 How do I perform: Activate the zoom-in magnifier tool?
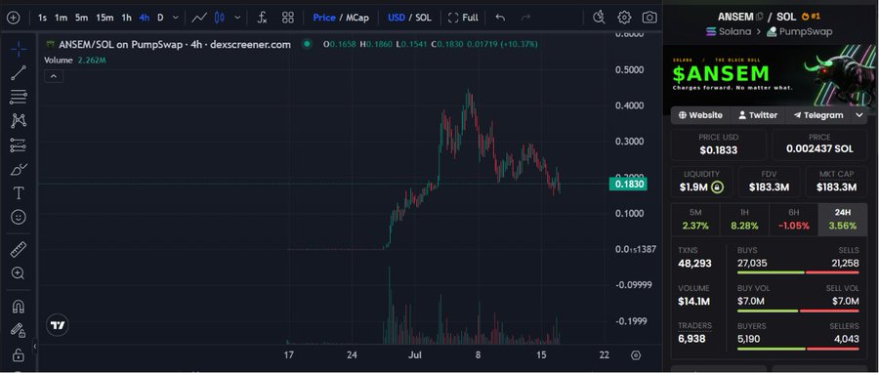19,273
